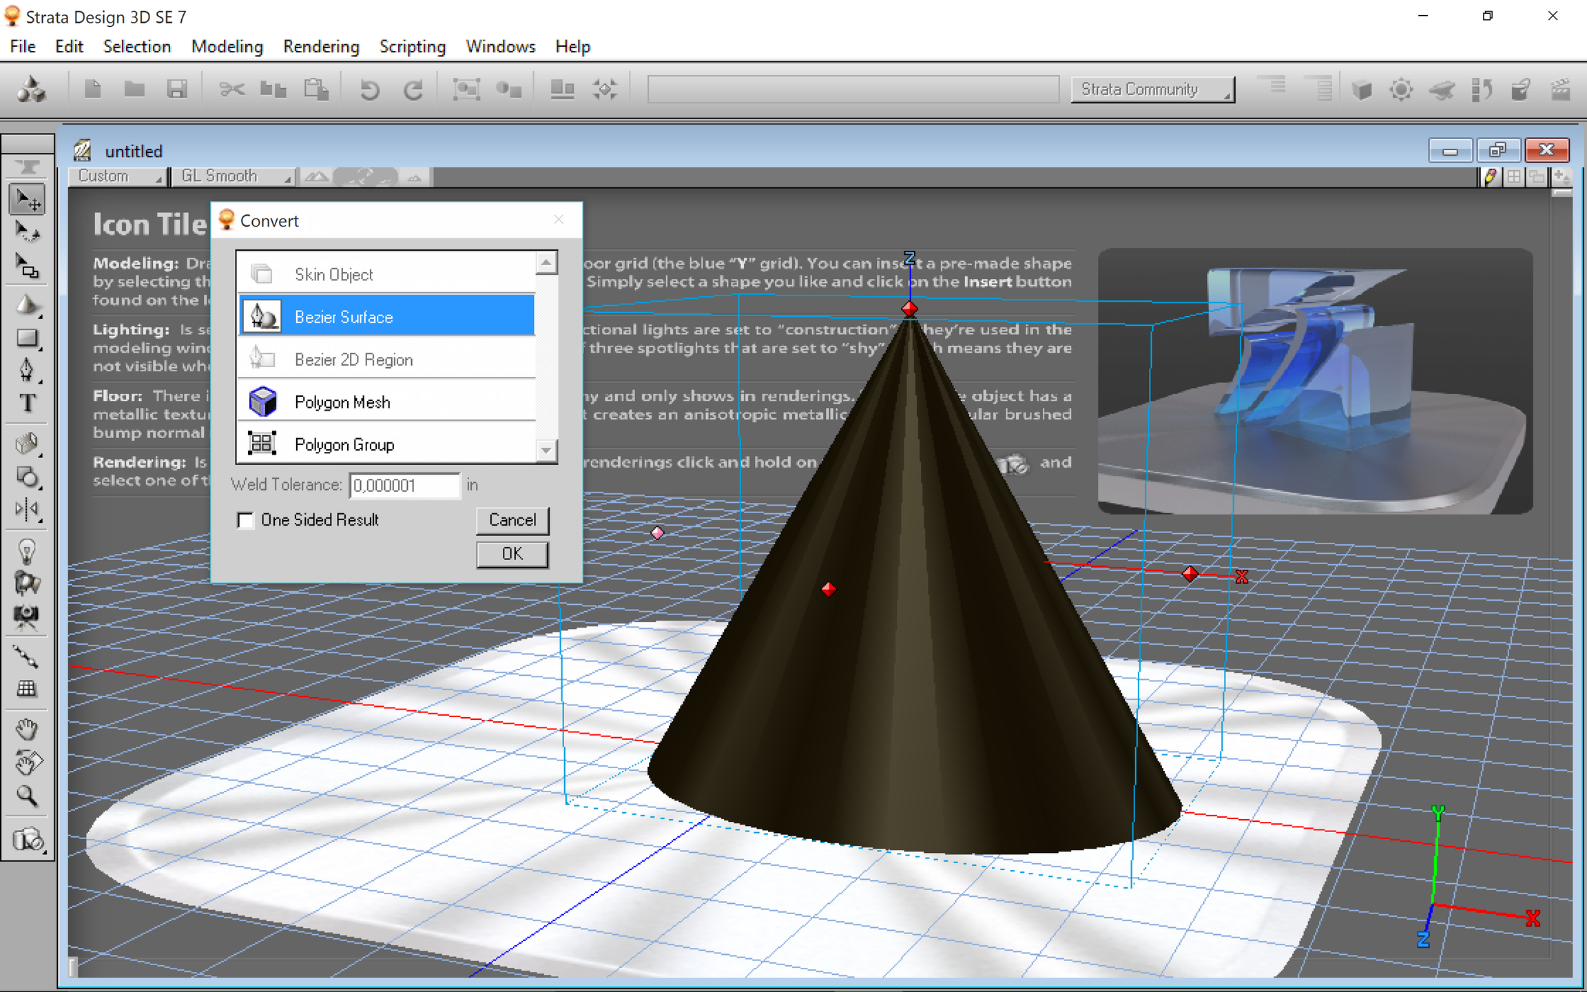The width and height of the screenshot is (1587, 992).
Task: Click OK in Convert dialog
Action: [512, 554]
